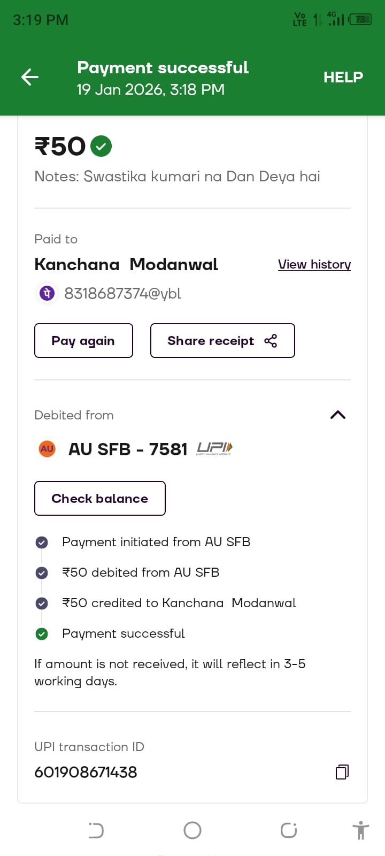Tap ₹50 credited step check icon

[42, 603]
